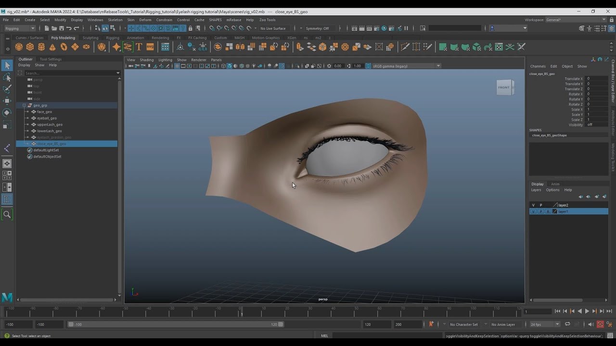The height and width of the screenshot is (346, 616).
Task: Open the Symmetry: Off dropdown
Action: click(x=320, y=28)
